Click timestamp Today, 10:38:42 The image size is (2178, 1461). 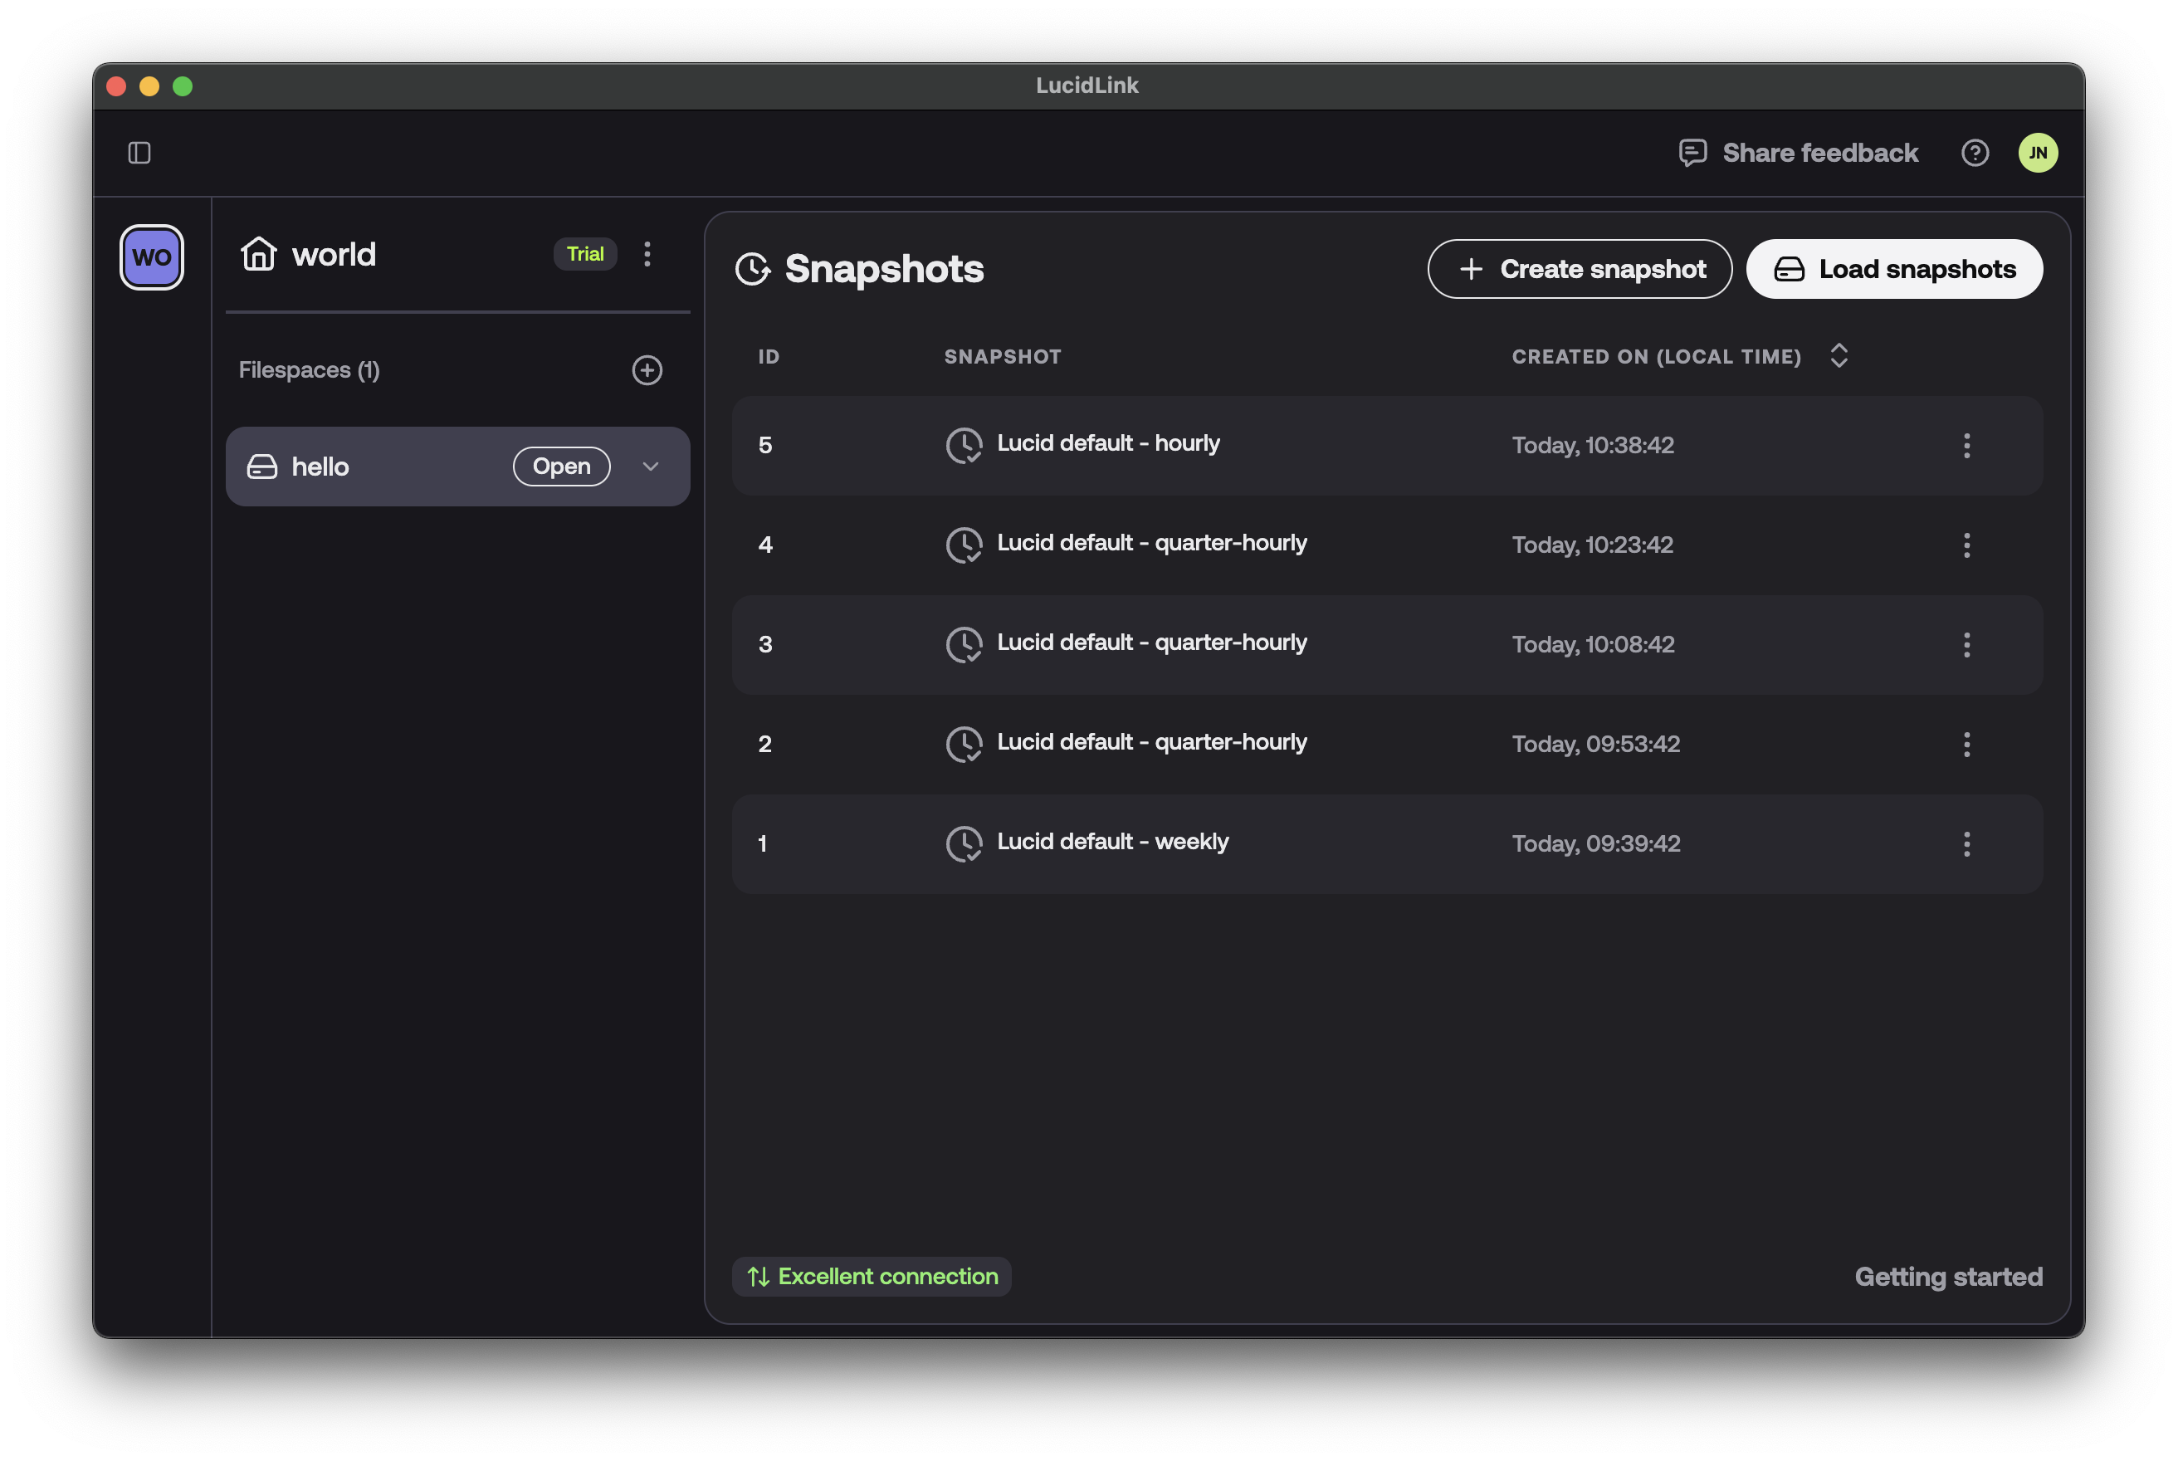coord(1592,446)
